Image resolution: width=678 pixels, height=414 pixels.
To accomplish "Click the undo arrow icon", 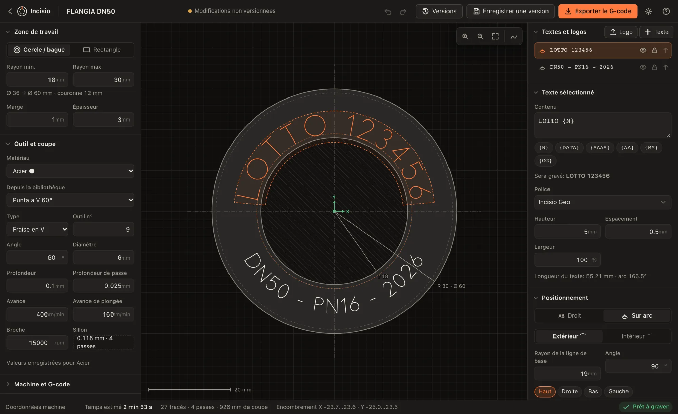I will (388, 12).
